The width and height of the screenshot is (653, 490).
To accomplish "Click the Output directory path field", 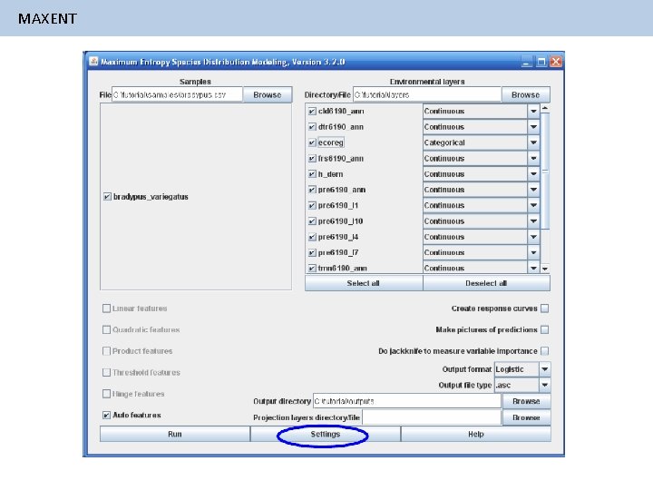I will (x=407, y=401).
